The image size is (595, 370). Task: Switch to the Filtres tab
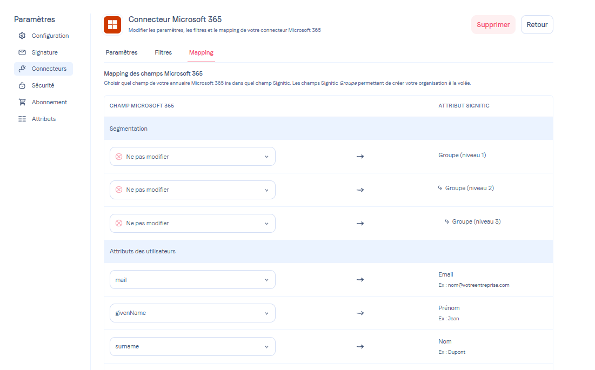coord(163,52)
